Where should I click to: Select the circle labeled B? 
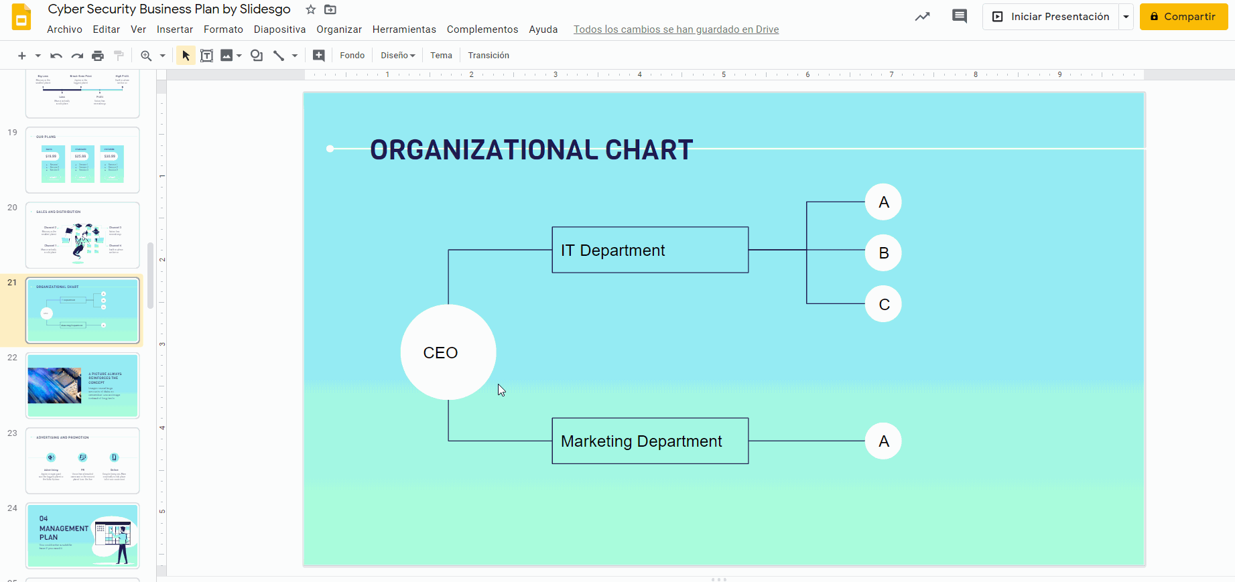click(883, 252)
